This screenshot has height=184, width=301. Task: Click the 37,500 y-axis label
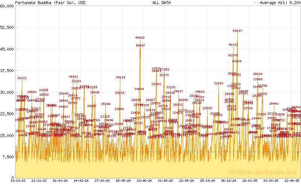click(7, 71)
